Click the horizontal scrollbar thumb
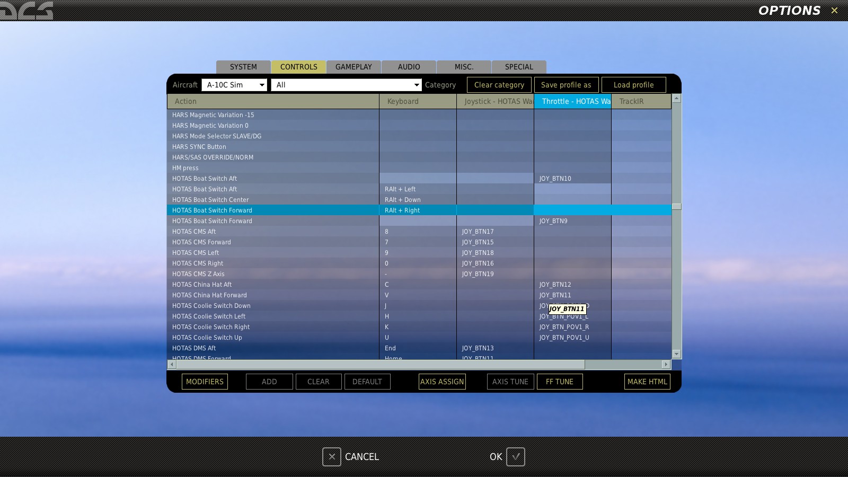This screenshot has width=848, height=477. coord(381,364)
